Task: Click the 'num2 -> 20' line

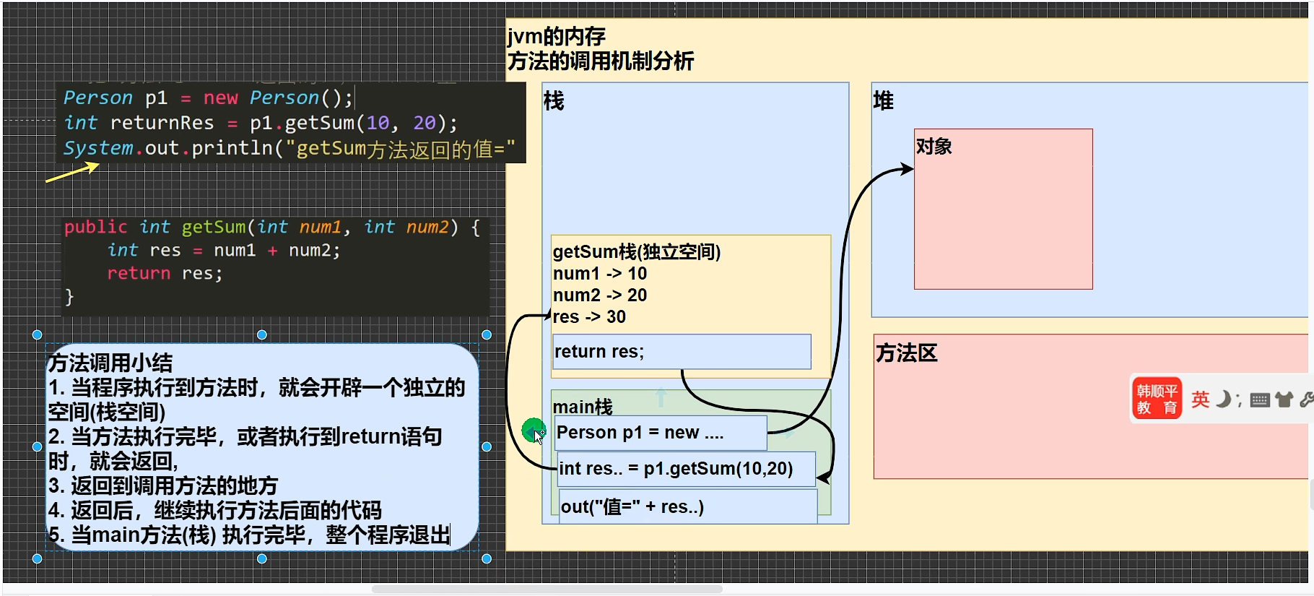Action: click(600, 295)
